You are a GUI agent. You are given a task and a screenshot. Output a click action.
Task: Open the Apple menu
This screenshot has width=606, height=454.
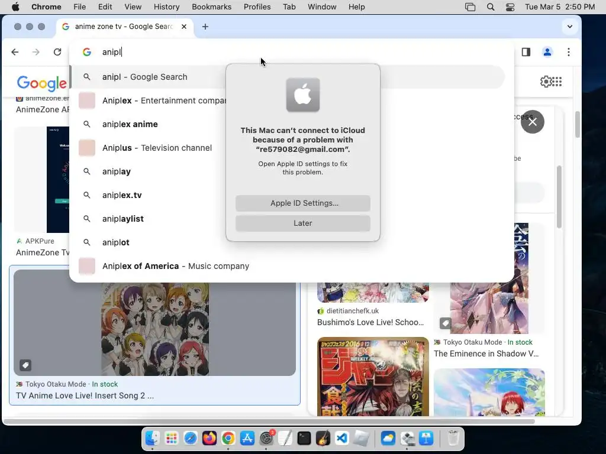tap(15, 7)
